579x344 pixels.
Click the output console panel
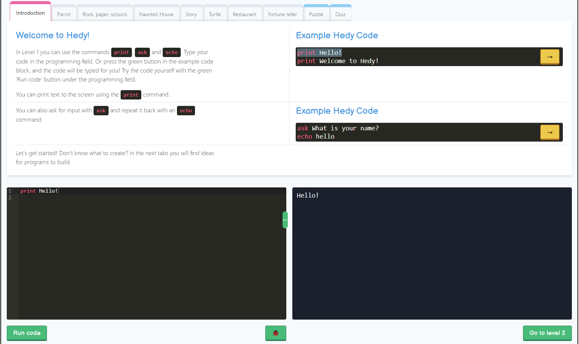click(x=432, y=253)
